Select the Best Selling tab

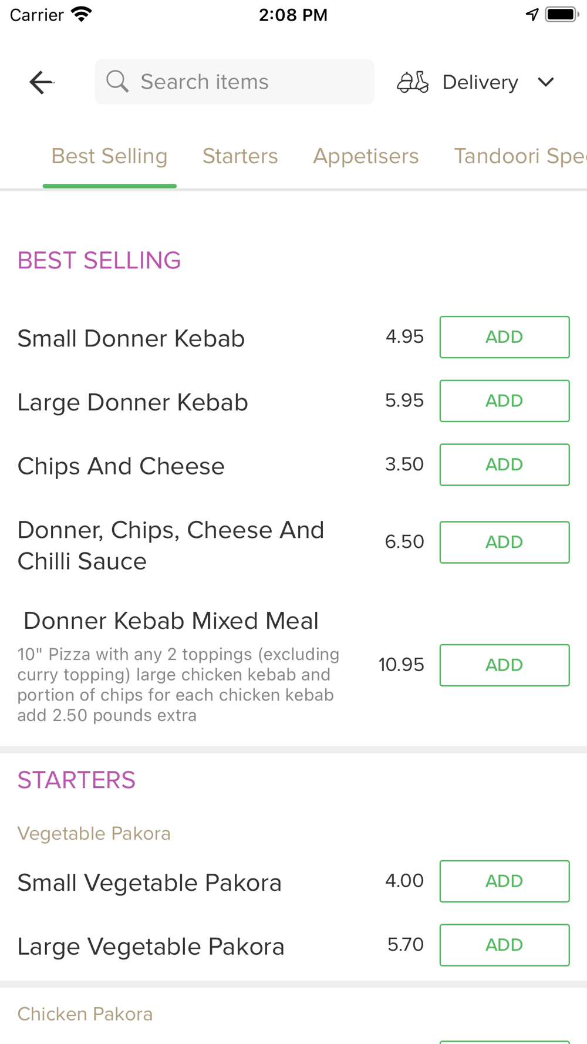tap(110, 156)
